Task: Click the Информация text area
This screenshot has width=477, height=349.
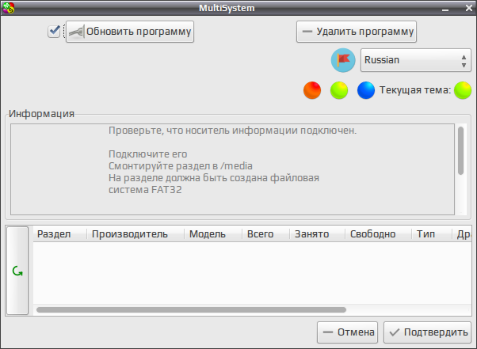Action: point(233,169)
